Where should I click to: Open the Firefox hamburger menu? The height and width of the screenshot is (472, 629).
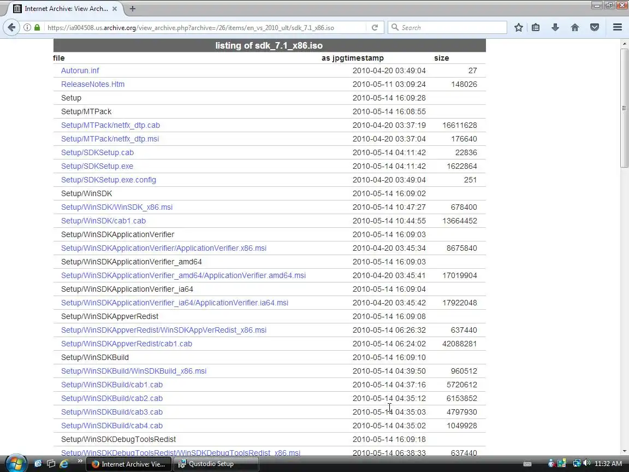618,27
